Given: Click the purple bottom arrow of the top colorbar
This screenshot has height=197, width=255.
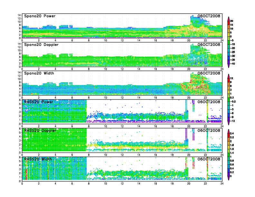Looking at the screenshot, I should (229, 66).
